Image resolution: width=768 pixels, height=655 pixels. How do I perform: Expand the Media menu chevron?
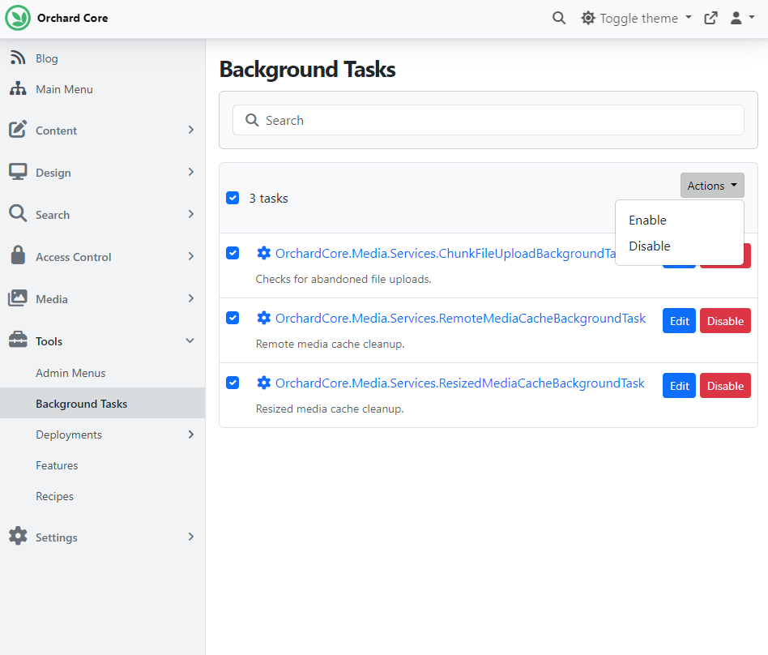coord(191,298)
